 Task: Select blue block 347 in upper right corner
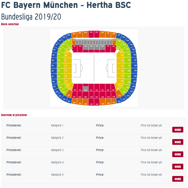119,36
